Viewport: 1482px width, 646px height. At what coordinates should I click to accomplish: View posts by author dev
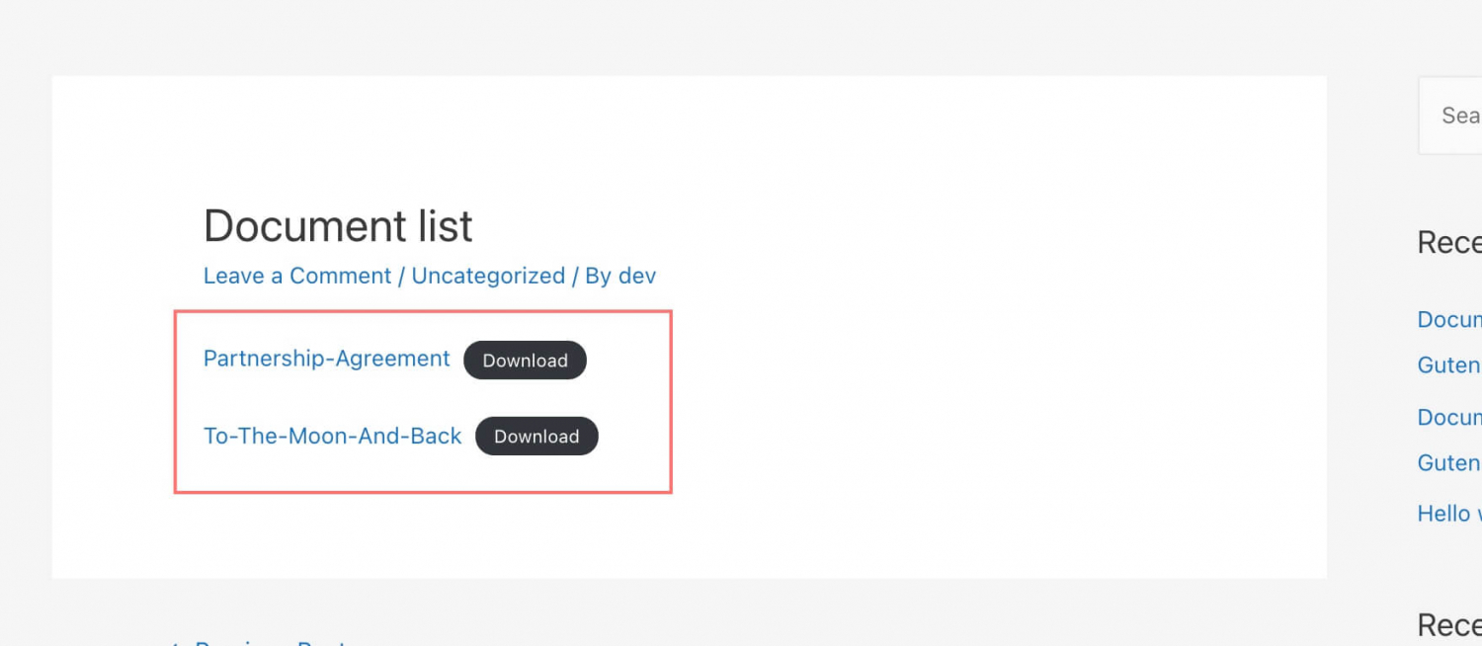(640, 276)
